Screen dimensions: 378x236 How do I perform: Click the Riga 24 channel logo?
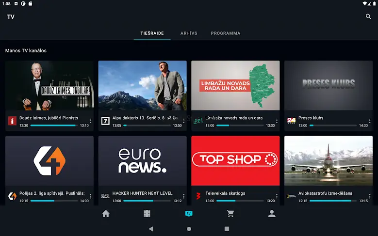[291, 121]
